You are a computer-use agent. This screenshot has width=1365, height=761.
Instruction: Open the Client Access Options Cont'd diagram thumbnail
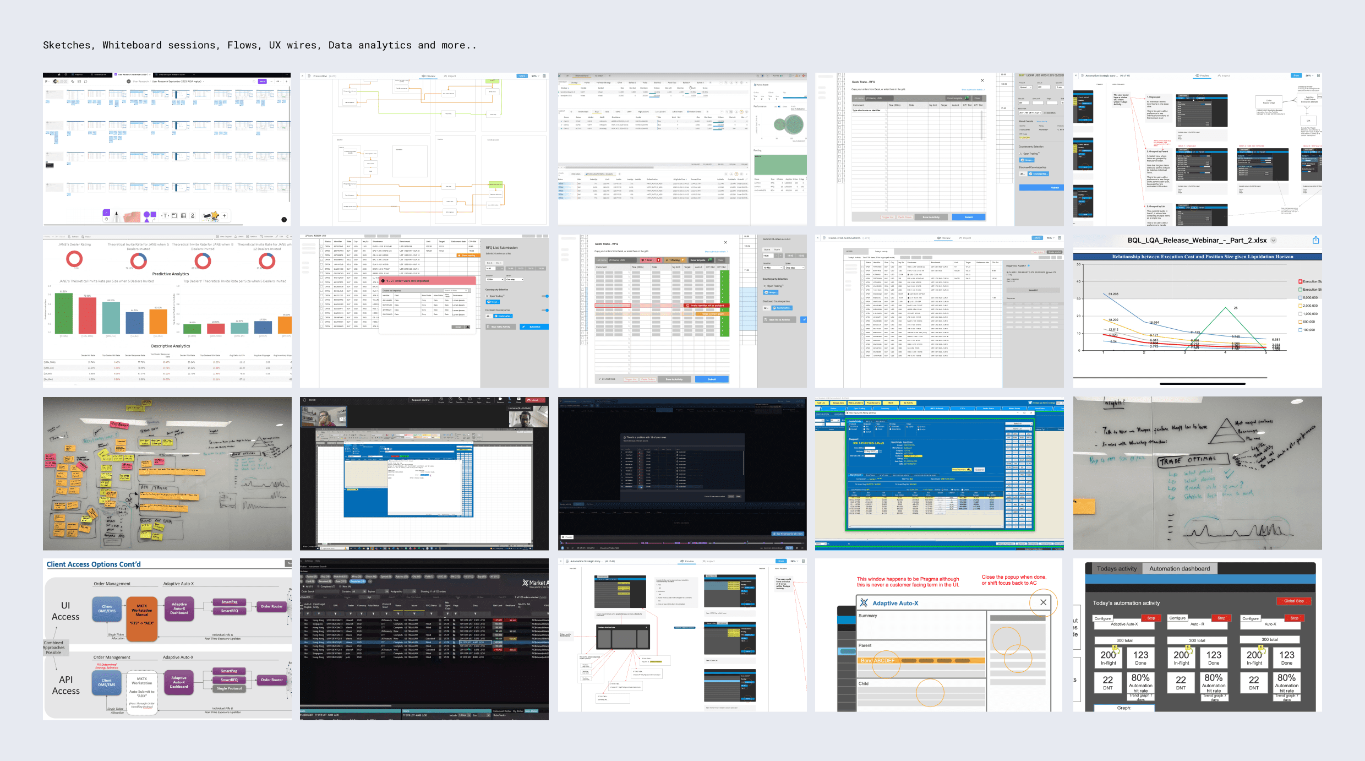coord(167,639)
